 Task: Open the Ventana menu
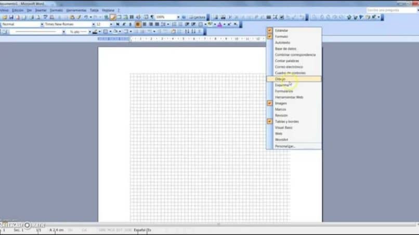[108, 10]
